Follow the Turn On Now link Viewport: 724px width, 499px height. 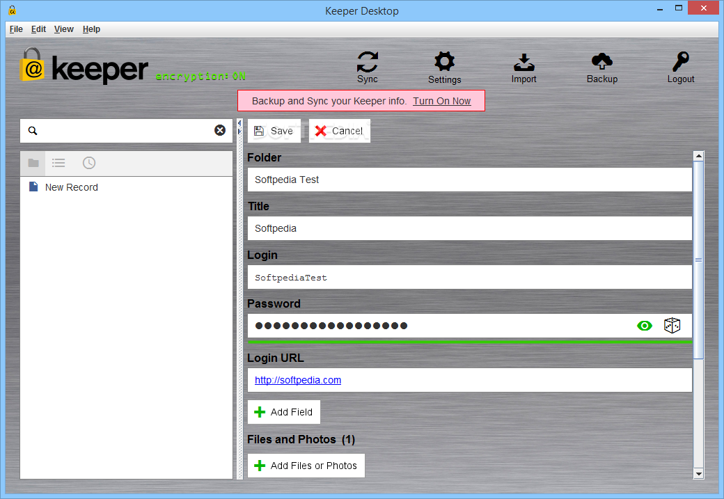point(442,101)
